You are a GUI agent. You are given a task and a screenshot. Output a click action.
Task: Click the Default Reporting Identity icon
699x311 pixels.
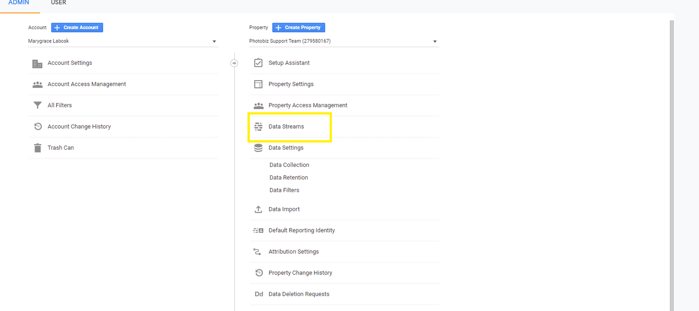pyautogui.click(x=258, y=230)
